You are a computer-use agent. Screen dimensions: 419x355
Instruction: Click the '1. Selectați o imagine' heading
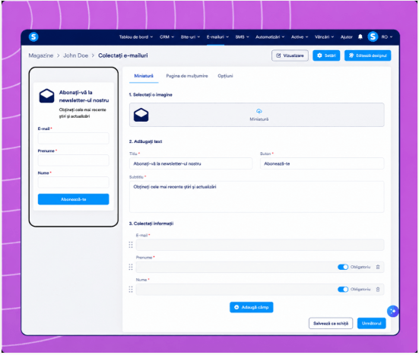pyautogui.click(x=151, y=94)
